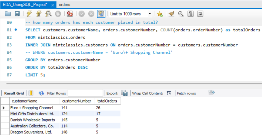Click FROM mintclassics.orders line
262x137 pixels.
(55, 37)
